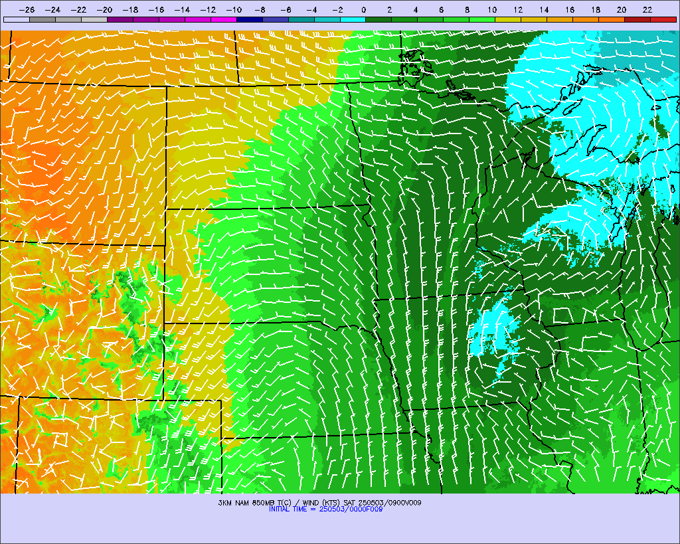Click the orange swatch between 16 and 18
680x544 pixels.
pos(586,19)
